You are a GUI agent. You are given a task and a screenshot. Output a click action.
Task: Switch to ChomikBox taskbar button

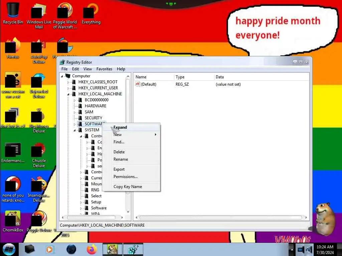point(113,249)
